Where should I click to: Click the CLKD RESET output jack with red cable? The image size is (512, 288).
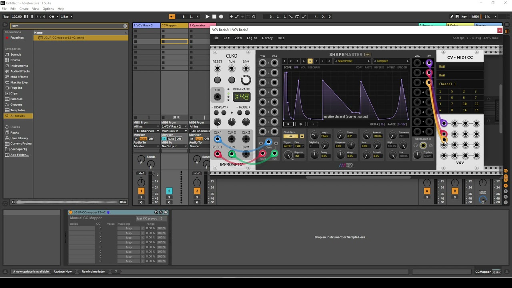217,154
